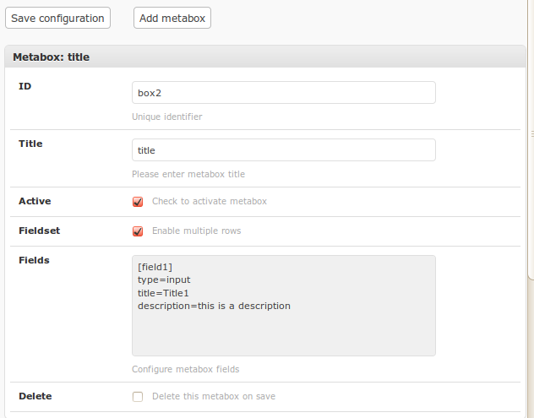Image resolution: width=534 pixels, height=418 pixels.
Task: Click the Save configuration button
Action: (x=57, y=18)
